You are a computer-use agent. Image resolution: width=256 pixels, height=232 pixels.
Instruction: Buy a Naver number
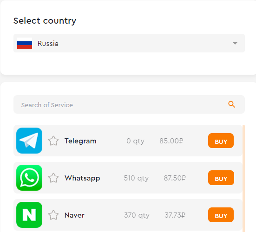[221, 215]
